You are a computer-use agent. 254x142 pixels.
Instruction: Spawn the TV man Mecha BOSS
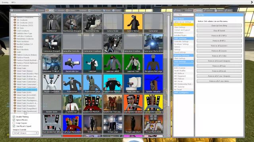154,124
